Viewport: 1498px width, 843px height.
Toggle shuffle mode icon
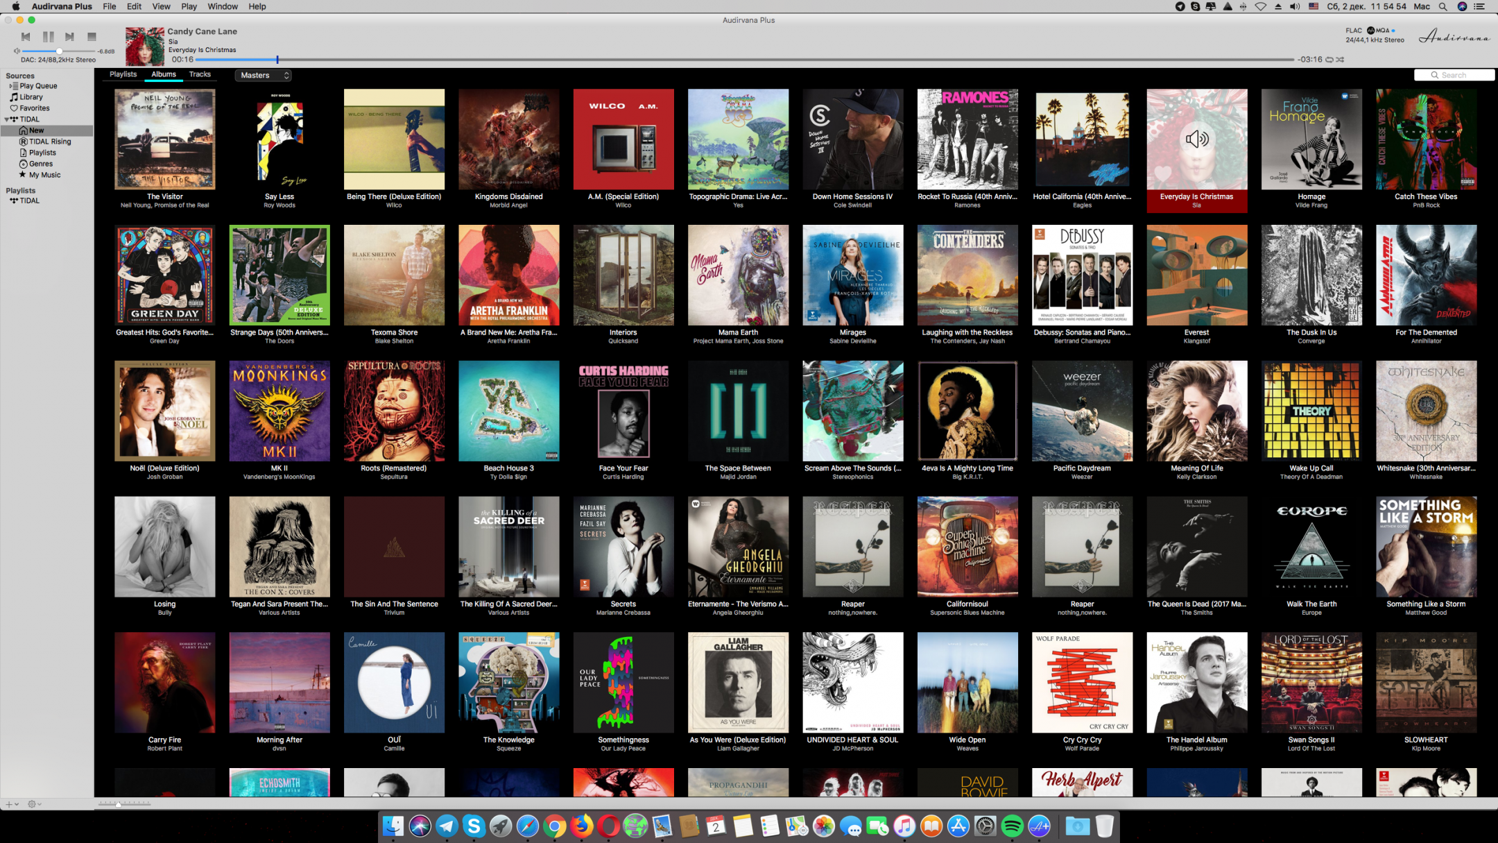[1340, 60]
